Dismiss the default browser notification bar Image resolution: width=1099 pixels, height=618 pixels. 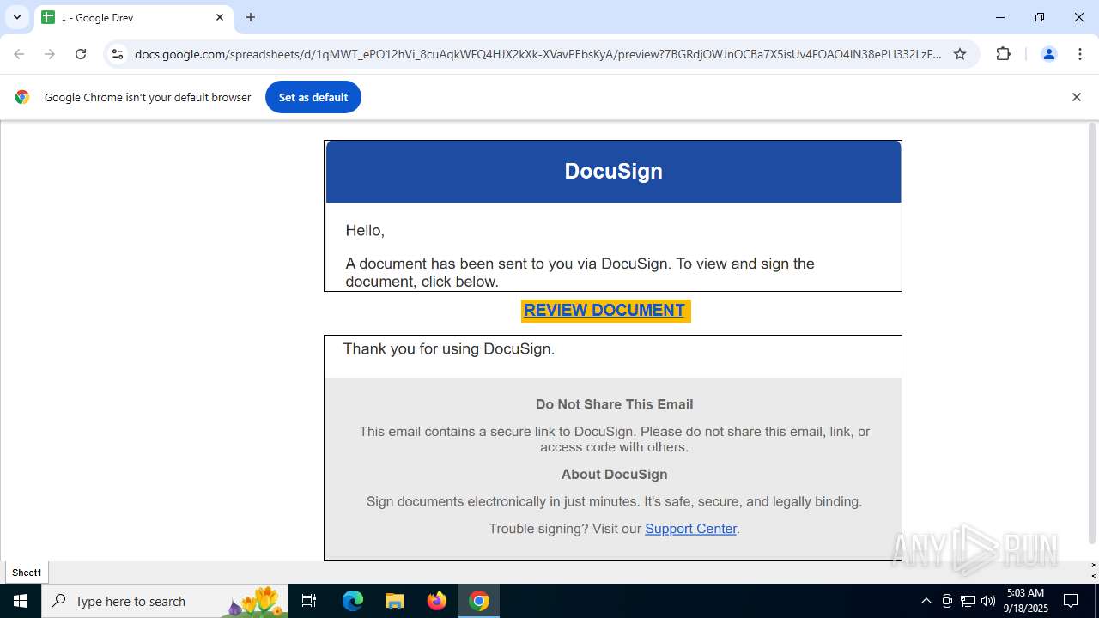[1076, 97]
